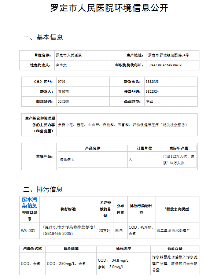This screenshot has width=217, height=280.
Task: Click the 联系人 label
Action: [x=47, y=92]
